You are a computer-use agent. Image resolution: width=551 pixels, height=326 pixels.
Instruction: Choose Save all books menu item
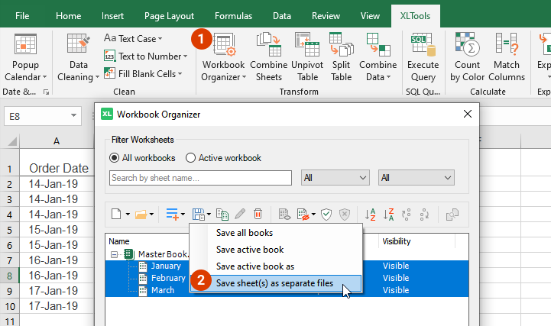click(x=276, y=233)
